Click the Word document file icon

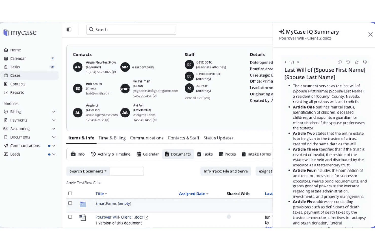(83, 218)
